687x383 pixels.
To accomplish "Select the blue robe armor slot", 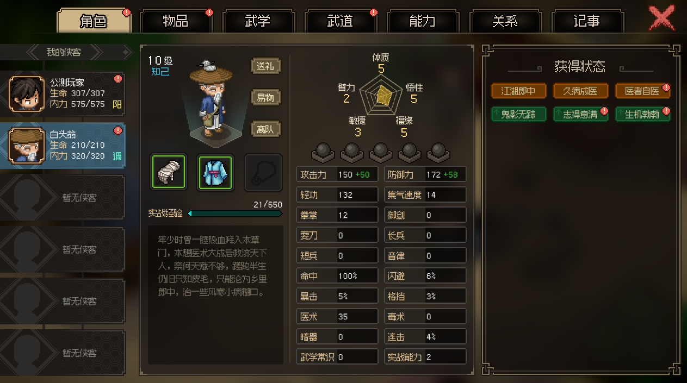I will tap(215, 172).
